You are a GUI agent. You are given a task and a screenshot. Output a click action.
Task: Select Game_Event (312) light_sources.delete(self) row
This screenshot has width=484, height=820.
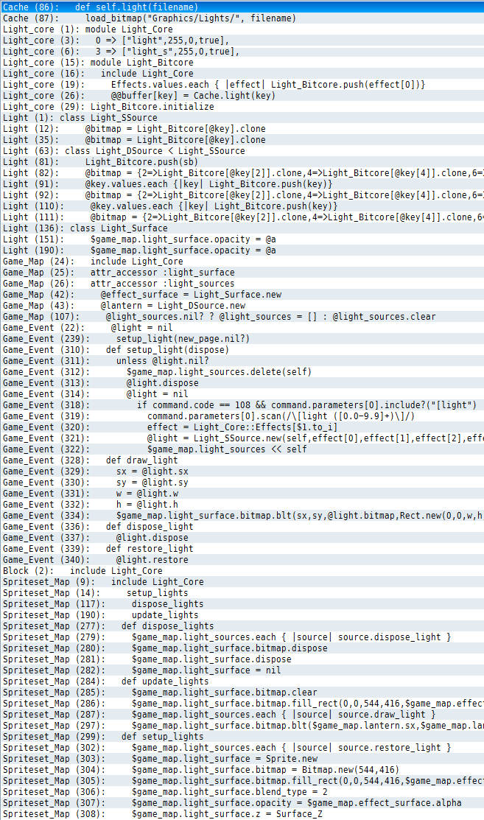click(x=242, y=372)
